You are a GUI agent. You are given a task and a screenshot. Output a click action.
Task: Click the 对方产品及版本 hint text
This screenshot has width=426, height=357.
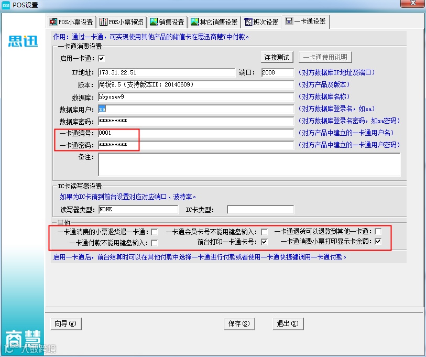pos(324,84)
